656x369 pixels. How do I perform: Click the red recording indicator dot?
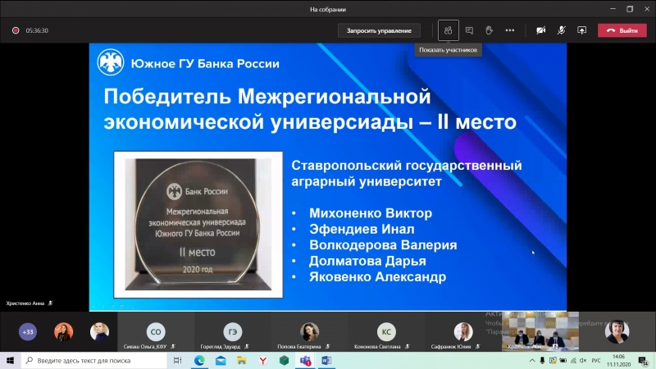[x=16, y=30]
